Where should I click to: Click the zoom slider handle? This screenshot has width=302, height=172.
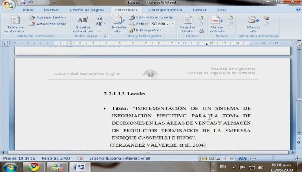[274, 158]
